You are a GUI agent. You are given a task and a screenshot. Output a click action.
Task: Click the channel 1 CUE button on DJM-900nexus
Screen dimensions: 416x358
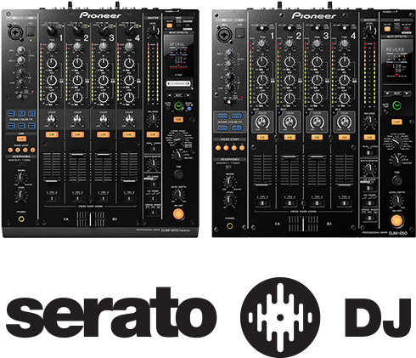52,134
